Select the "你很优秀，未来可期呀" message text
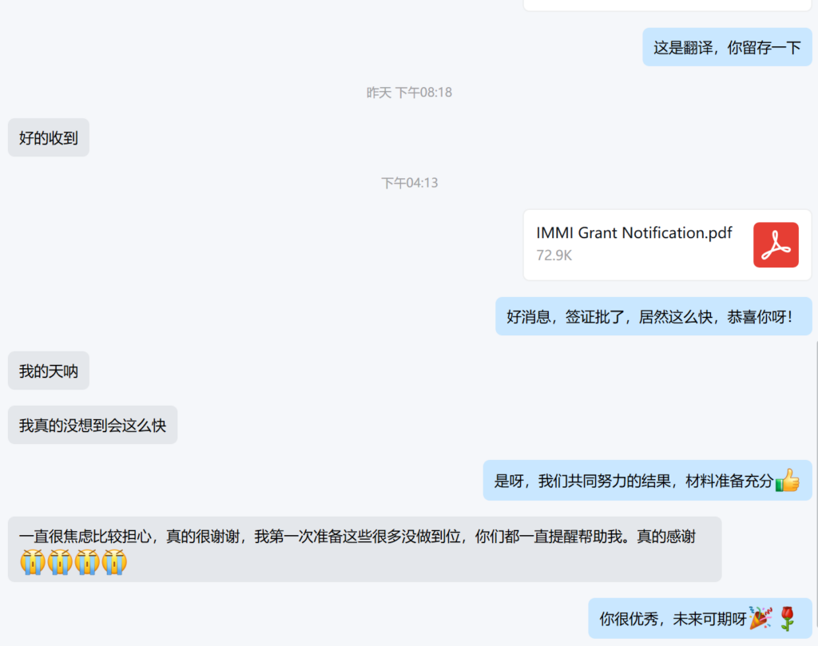This screenshot has height=646, width=818. point(672,618)
